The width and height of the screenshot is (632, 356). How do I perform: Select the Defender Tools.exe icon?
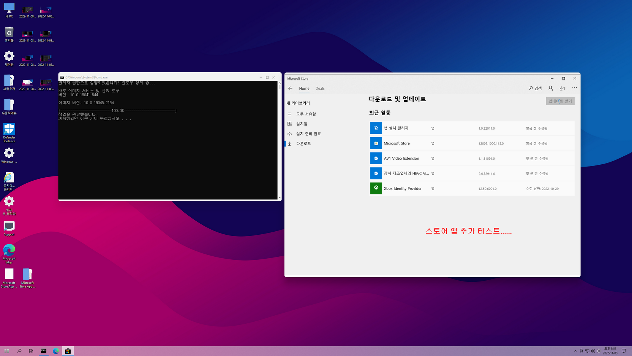pyautogui.click(x=9, y=133)
